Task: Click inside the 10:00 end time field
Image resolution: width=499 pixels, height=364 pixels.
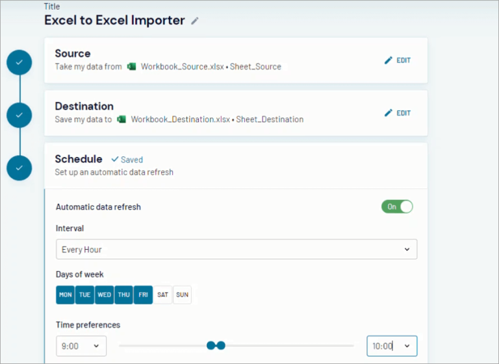Action: pyautogui.click(x=392, y=346)
